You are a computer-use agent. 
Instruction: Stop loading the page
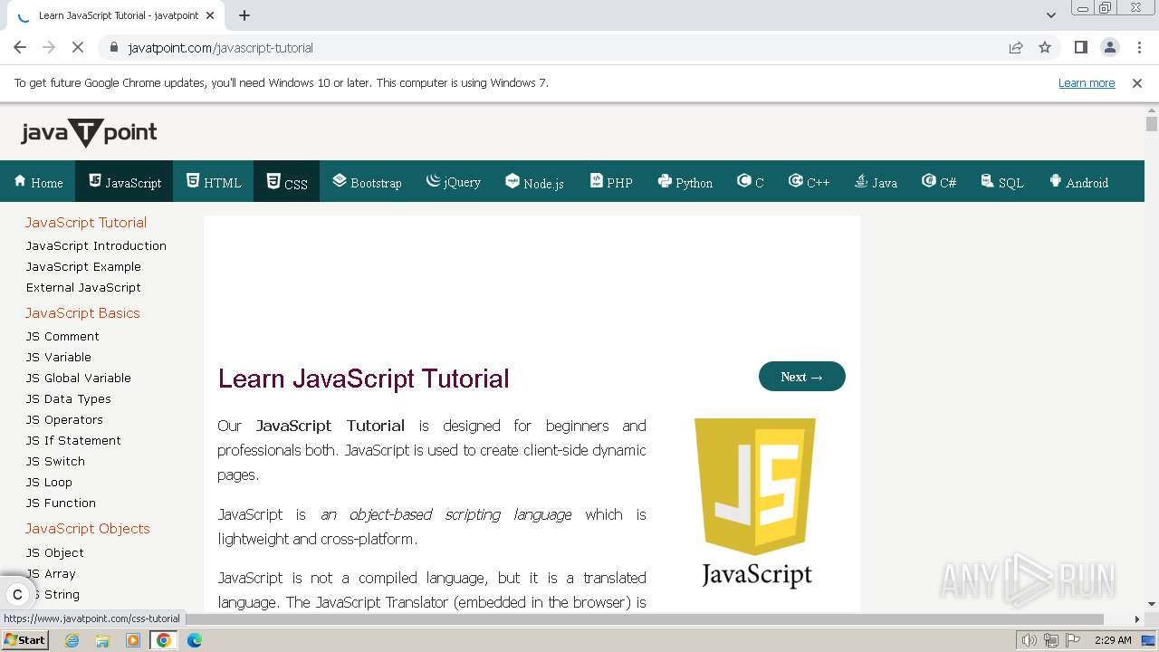[78, 47]
